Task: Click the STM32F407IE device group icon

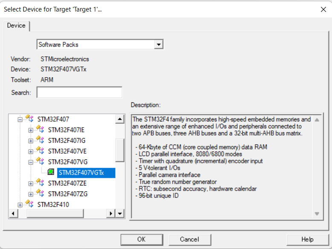Action: 40,129
